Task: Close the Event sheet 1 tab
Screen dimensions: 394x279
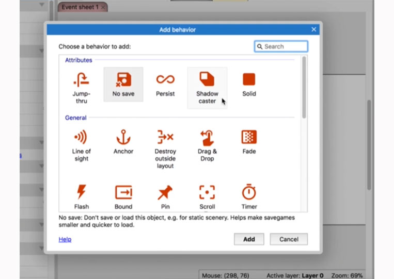Action: (x=103, y=7)
